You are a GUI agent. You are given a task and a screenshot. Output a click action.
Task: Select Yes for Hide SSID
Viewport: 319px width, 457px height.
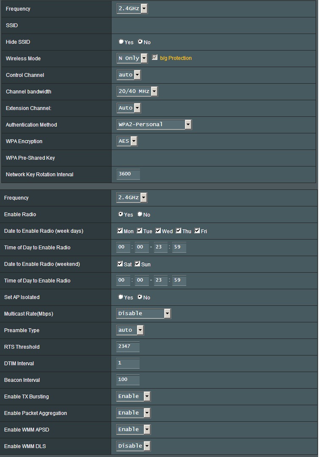point(121,42)
